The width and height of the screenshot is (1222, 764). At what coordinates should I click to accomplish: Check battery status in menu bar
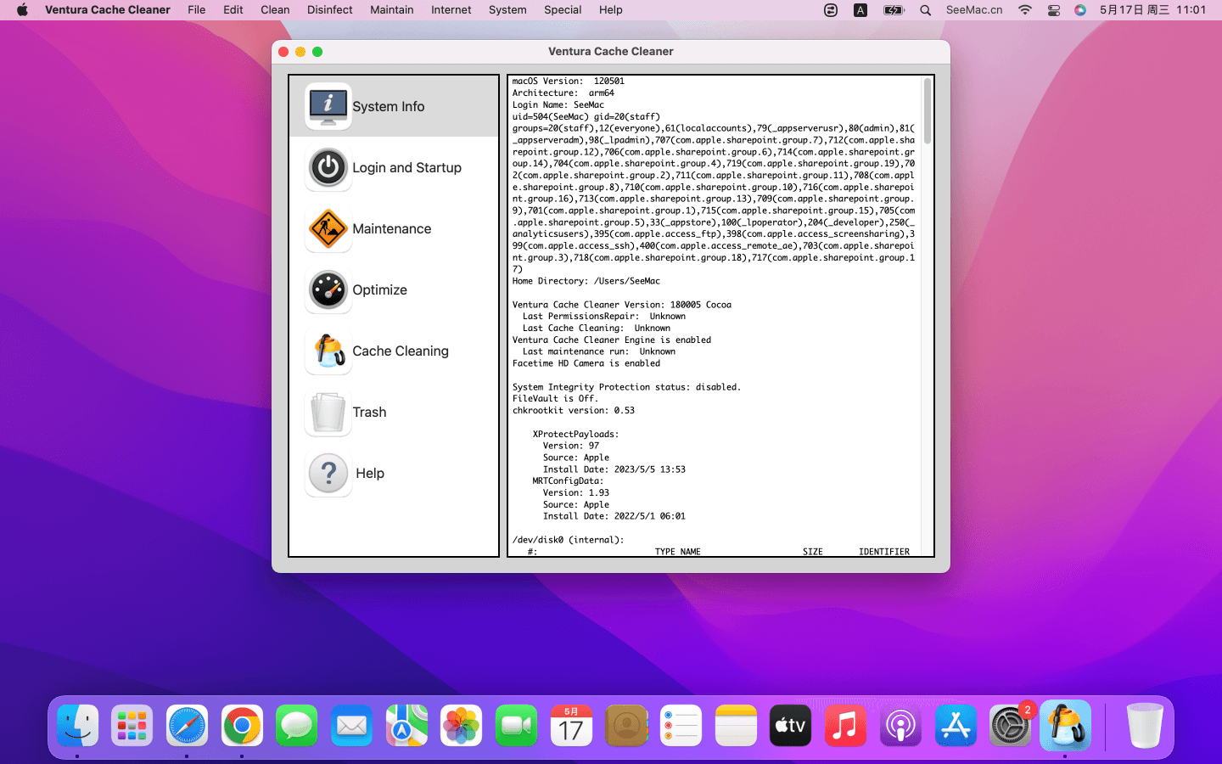tap(894, 10)
